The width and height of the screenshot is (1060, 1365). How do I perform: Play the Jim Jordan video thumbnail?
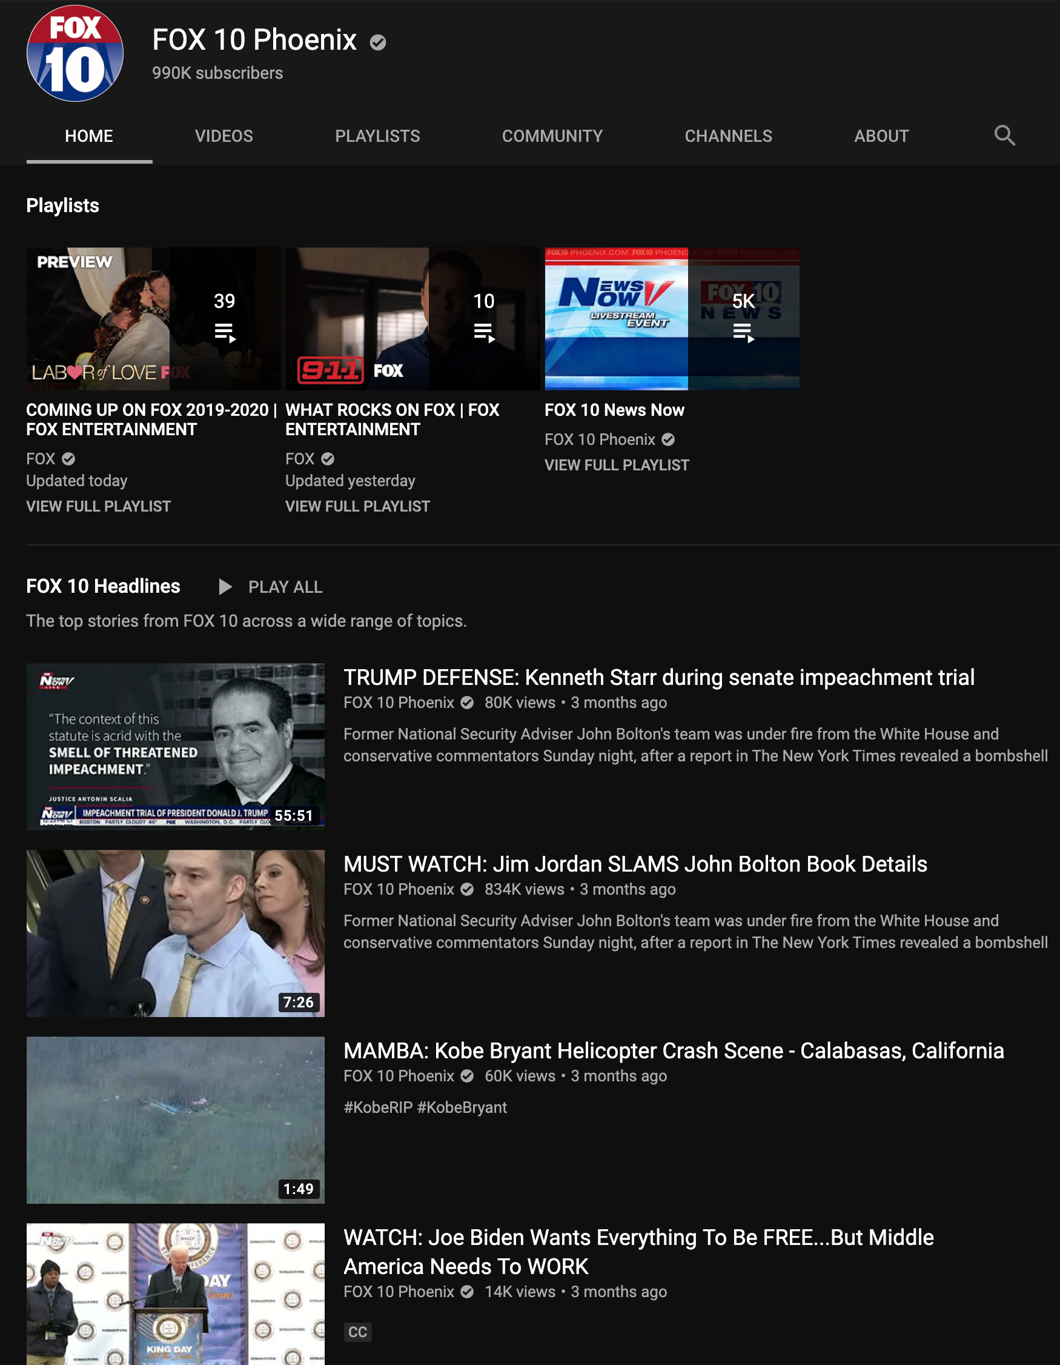(176, 933)
